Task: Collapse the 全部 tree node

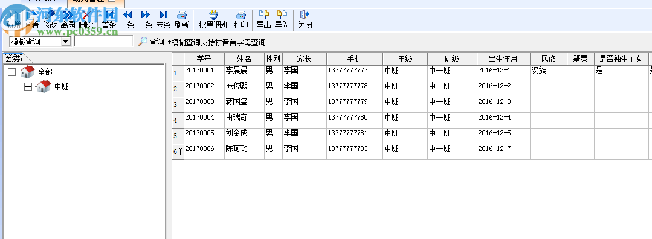Action: click(x=11, y=72)
